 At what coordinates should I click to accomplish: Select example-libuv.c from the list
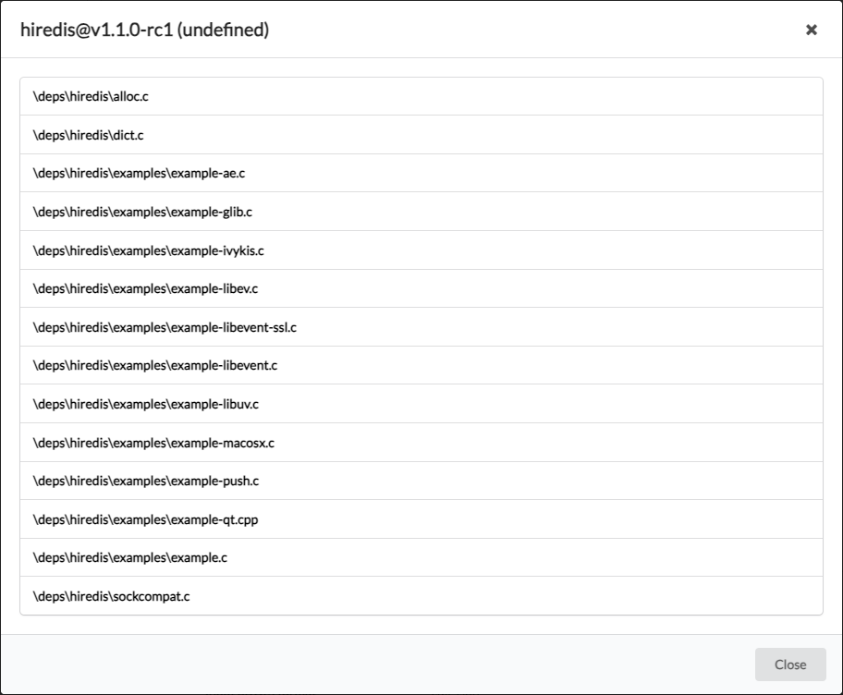point(146,404)
